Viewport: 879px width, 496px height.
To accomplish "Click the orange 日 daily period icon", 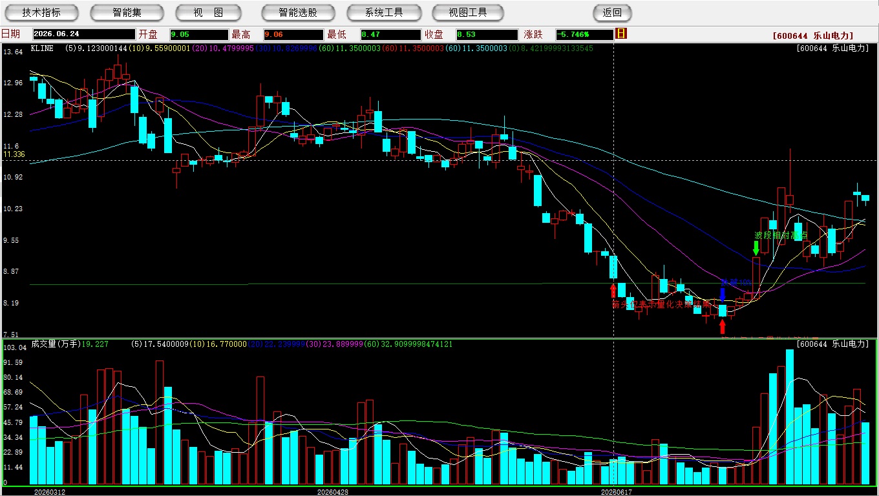I will [x=621, y=34].
